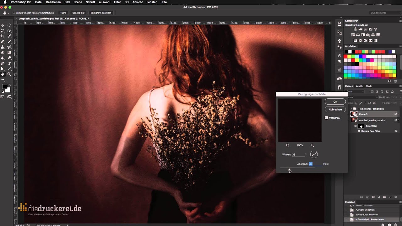Click the angle dial for Winkel
Image resolution: width=402 pixels, height=226 pixels.
pos(314,154)
